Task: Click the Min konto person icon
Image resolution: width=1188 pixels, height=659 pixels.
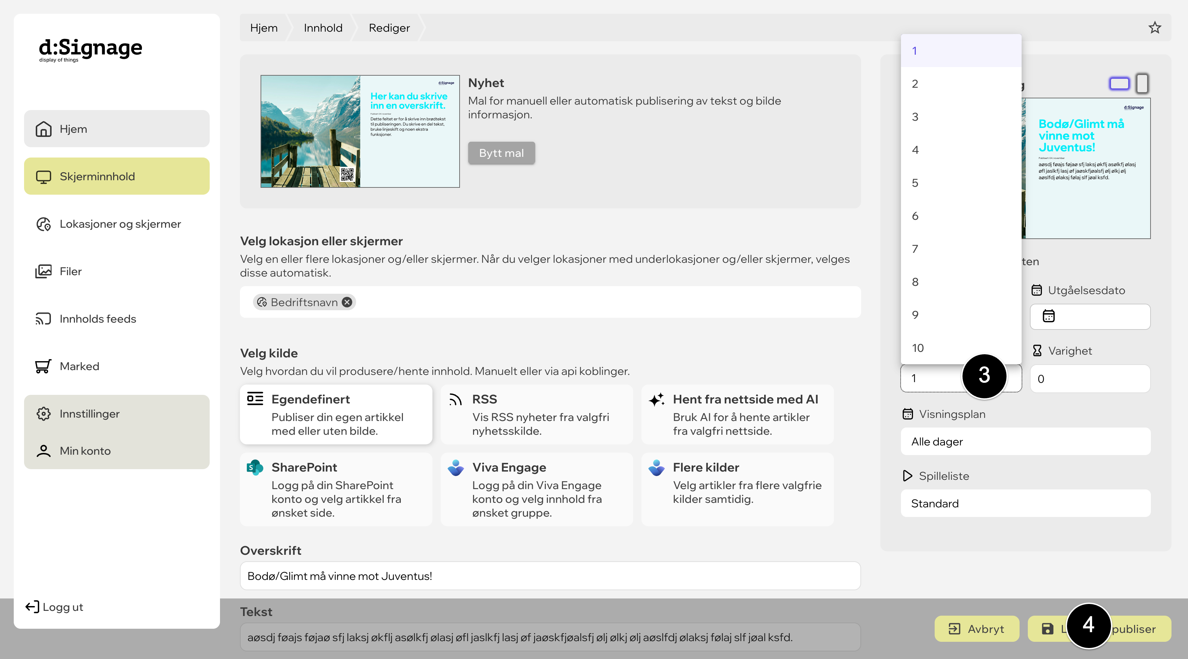Action: click(43, 451)
